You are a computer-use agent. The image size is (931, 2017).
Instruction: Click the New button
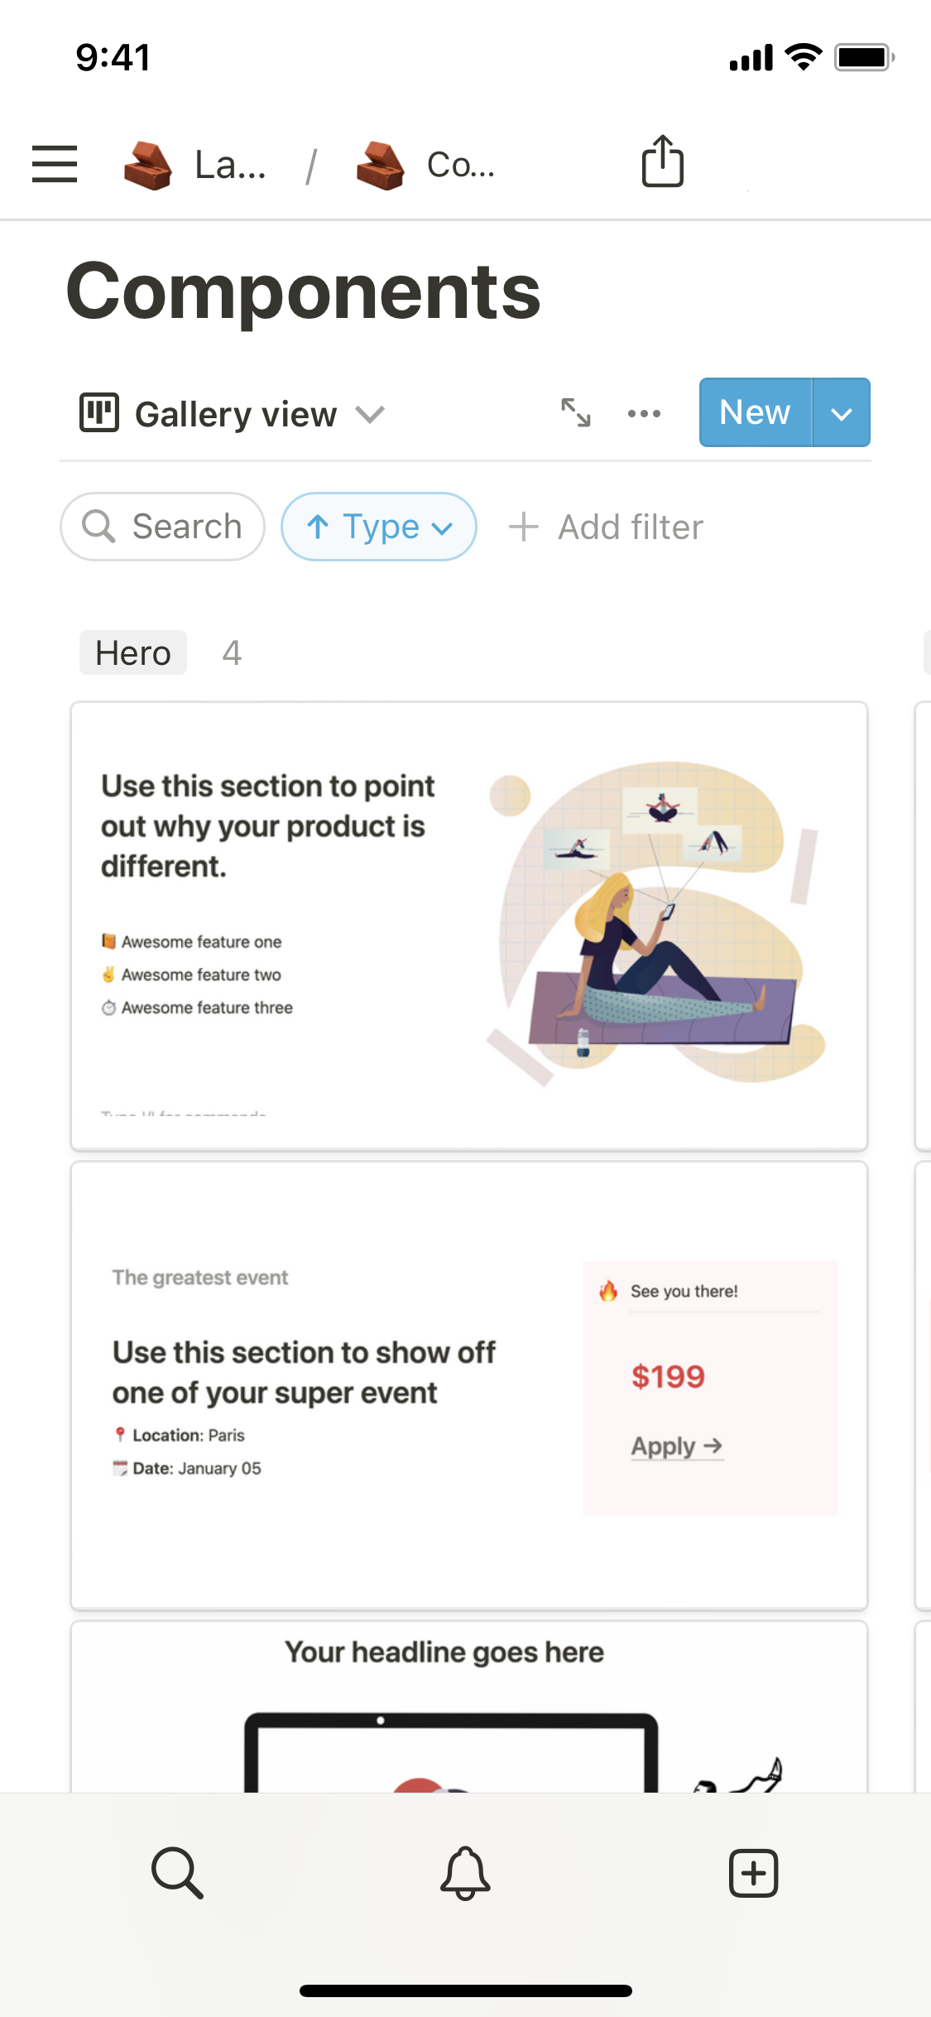pos(755,412)
